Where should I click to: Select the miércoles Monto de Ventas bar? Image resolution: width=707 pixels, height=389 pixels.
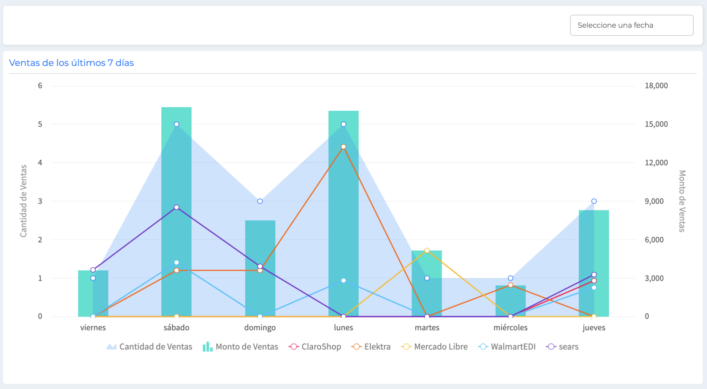[x=510, y=301]
